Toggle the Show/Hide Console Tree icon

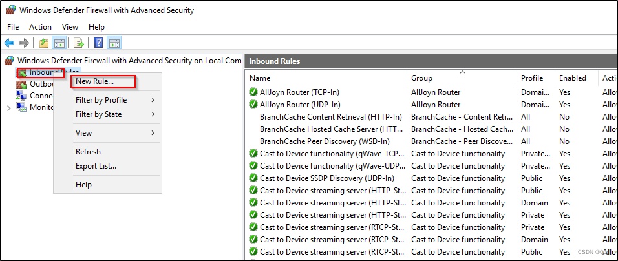(x=59, y=43)
